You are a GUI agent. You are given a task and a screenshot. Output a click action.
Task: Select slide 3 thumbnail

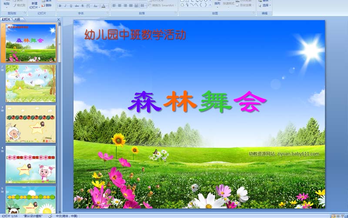(31, 124)
